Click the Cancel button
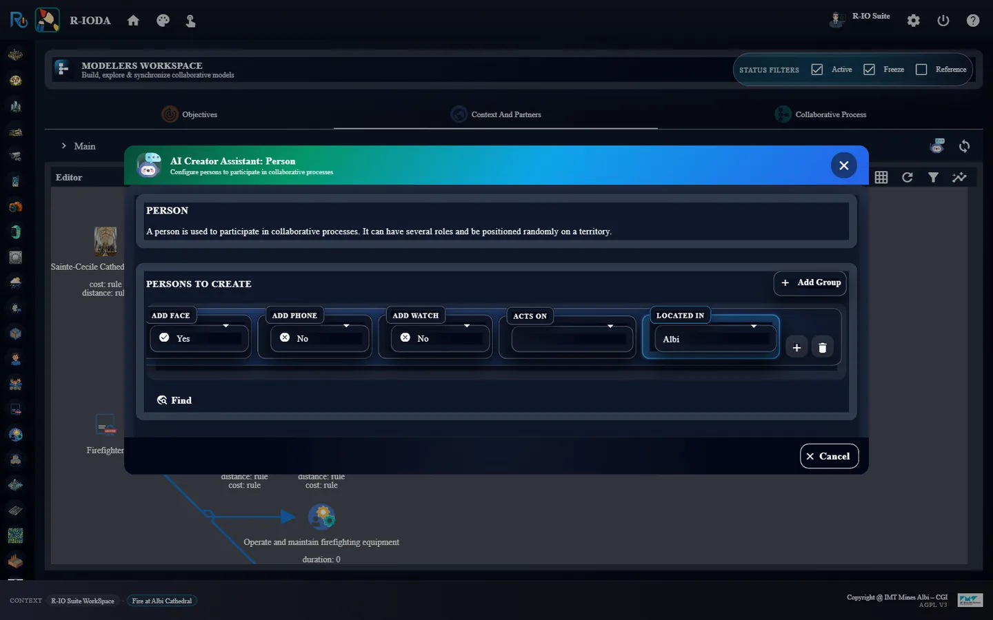 coord(829,456)
